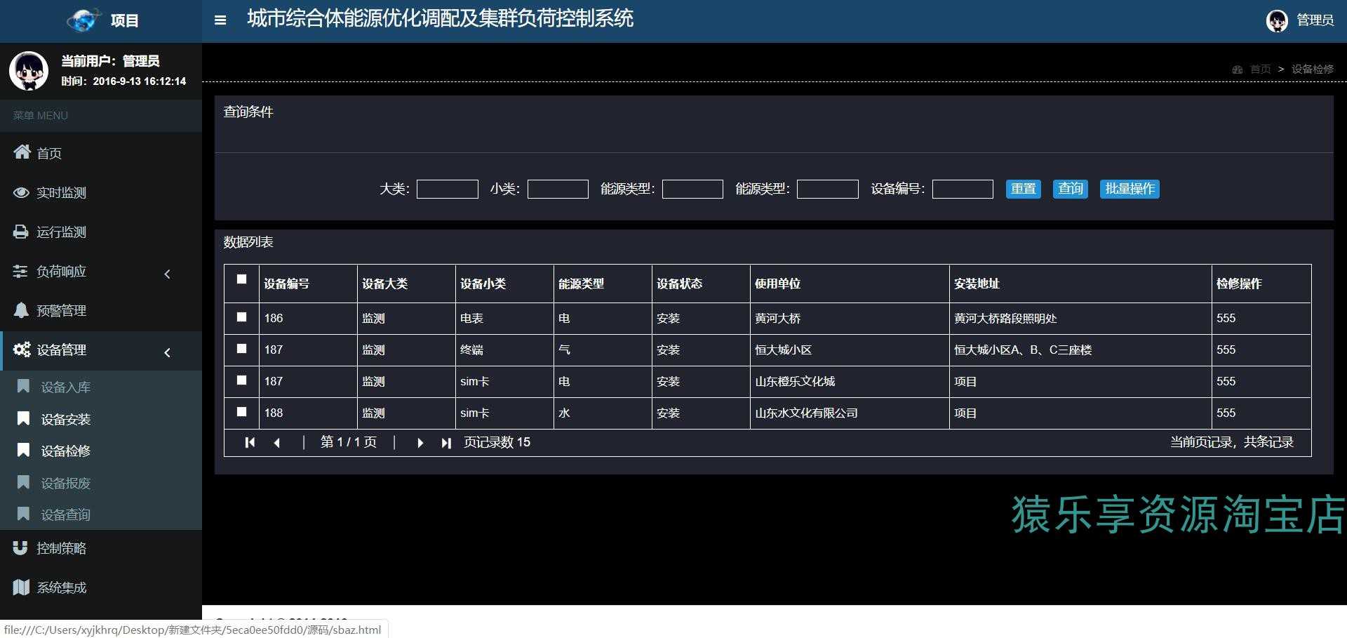Click the magnet icon for 控制策略

[x=20, y=547]
